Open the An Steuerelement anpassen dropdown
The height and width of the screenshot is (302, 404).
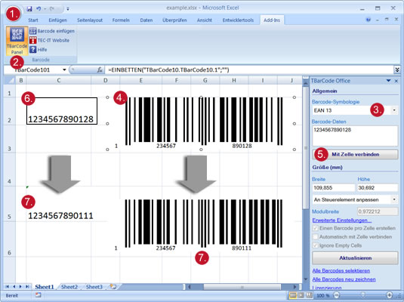coord(394,199)
